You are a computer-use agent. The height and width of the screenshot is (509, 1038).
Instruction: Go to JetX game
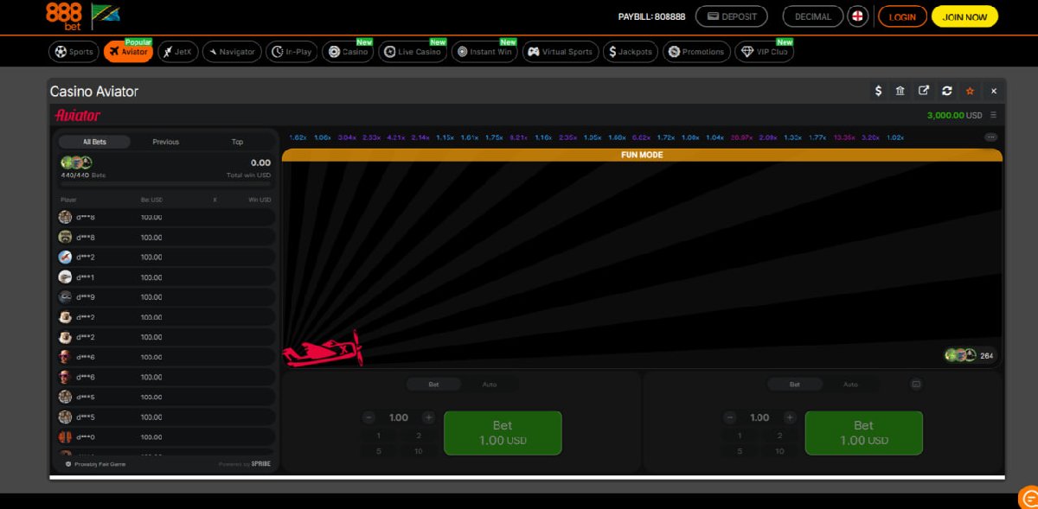pyautogui.click(x=178, y=52)
